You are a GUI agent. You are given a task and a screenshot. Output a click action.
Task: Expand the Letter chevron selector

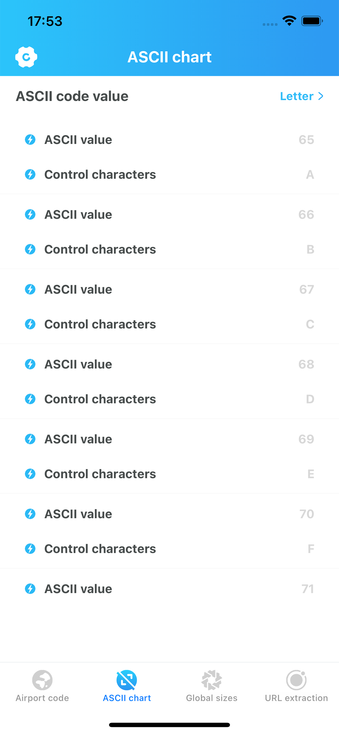(x=302, y=96)
